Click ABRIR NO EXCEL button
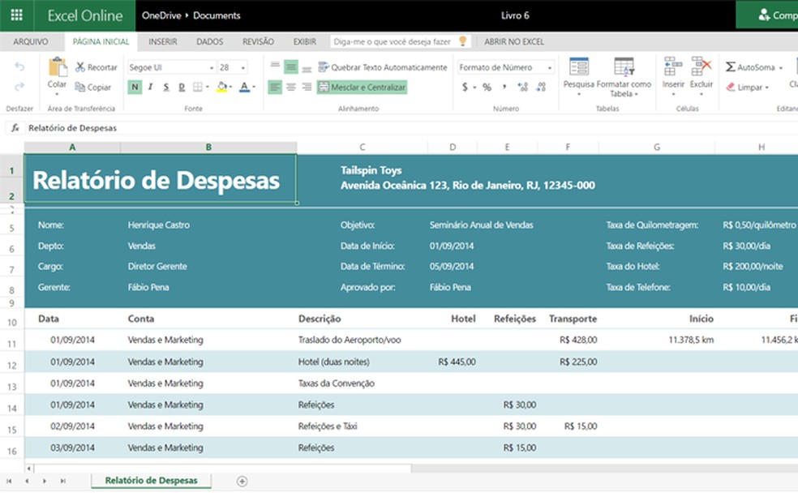The height and width of the screenshot is (497, 798). point(514,41)
